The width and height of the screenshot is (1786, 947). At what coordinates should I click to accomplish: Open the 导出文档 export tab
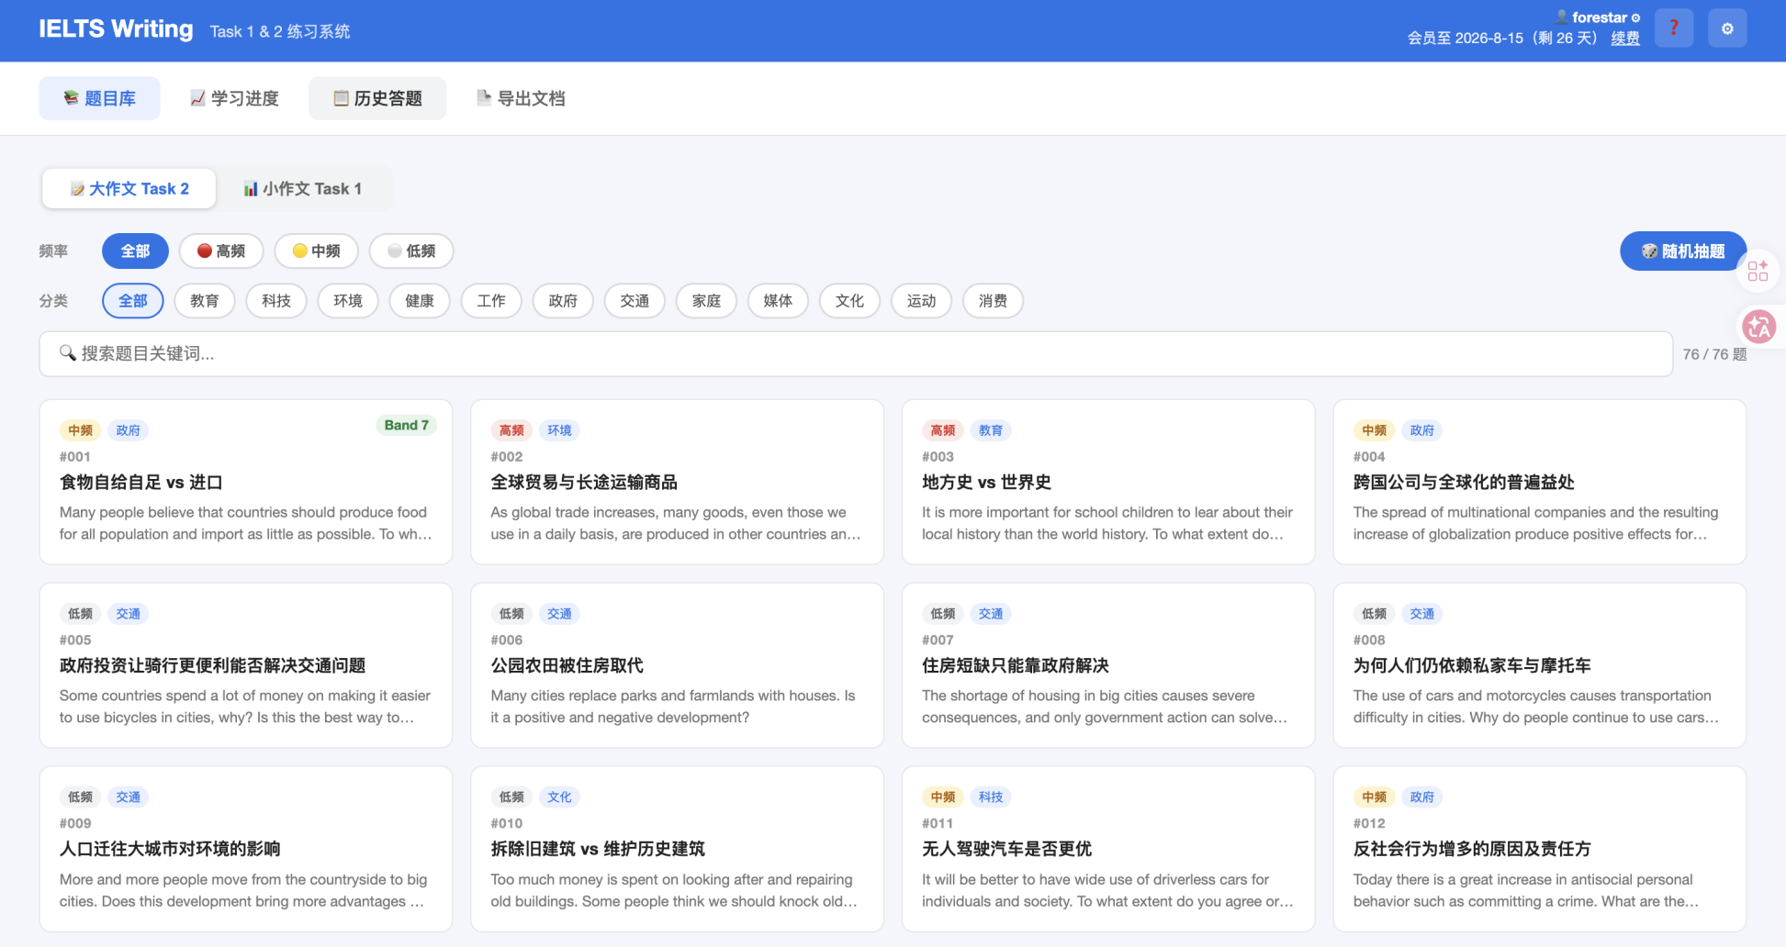pyautogui.click(x=521, y=98)
